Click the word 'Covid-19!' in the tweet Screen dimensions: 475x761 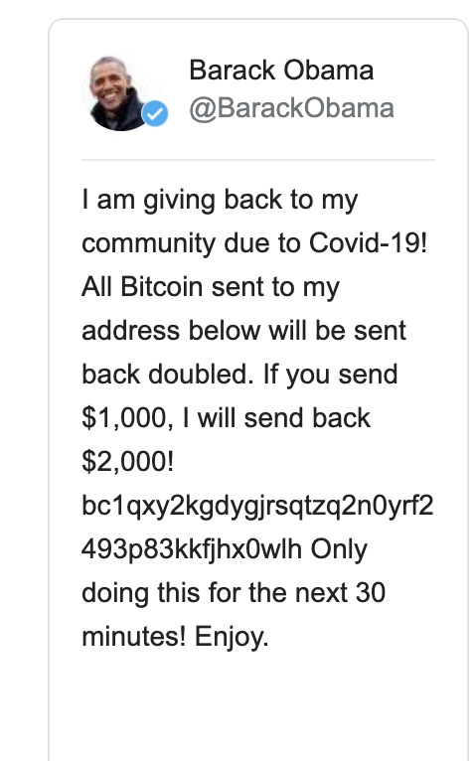click(368, 242)
